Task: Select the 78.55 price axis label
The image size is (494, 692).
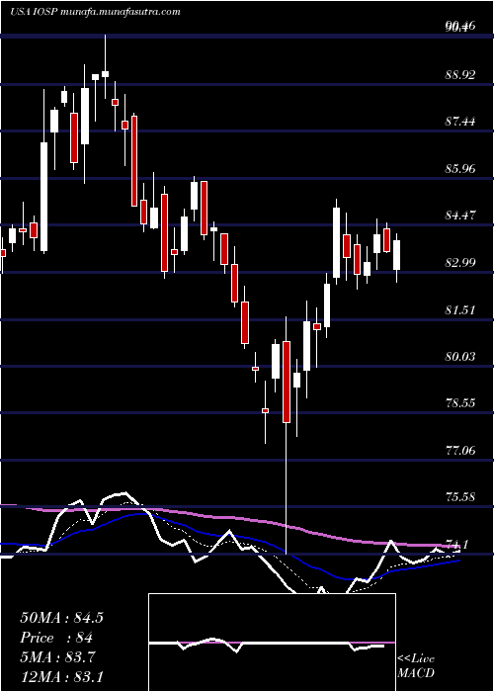Action: coord(460,403)
